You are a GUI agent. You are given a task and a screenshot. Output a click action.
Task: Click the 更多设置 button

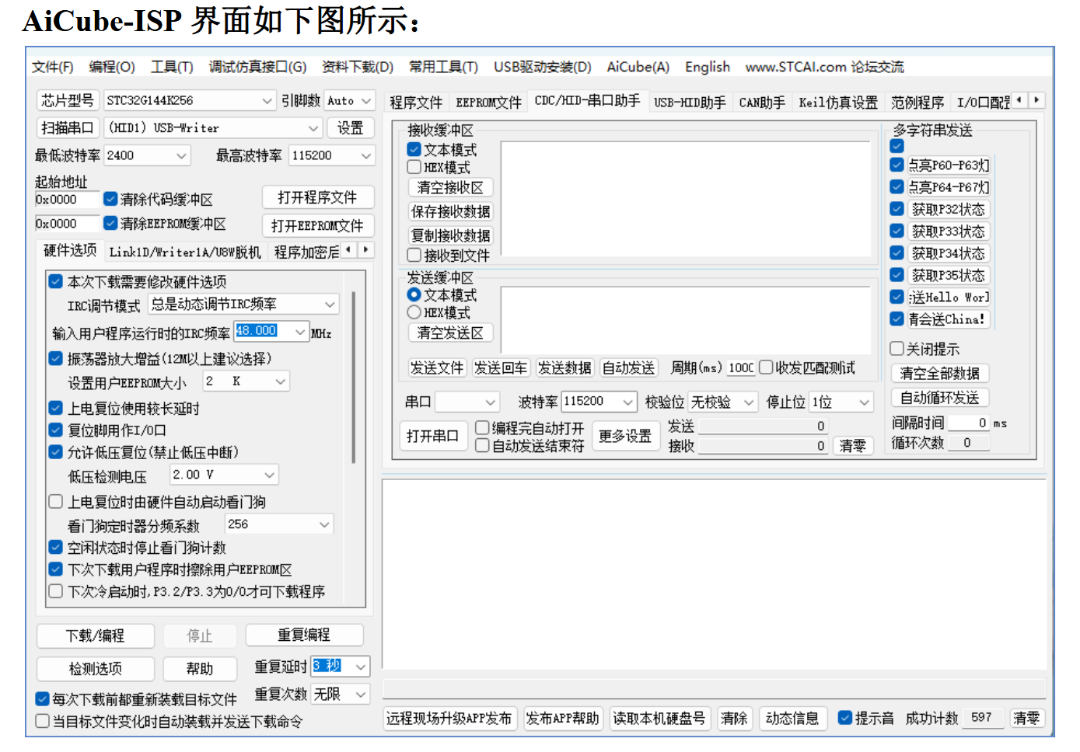tap(625, 436)
